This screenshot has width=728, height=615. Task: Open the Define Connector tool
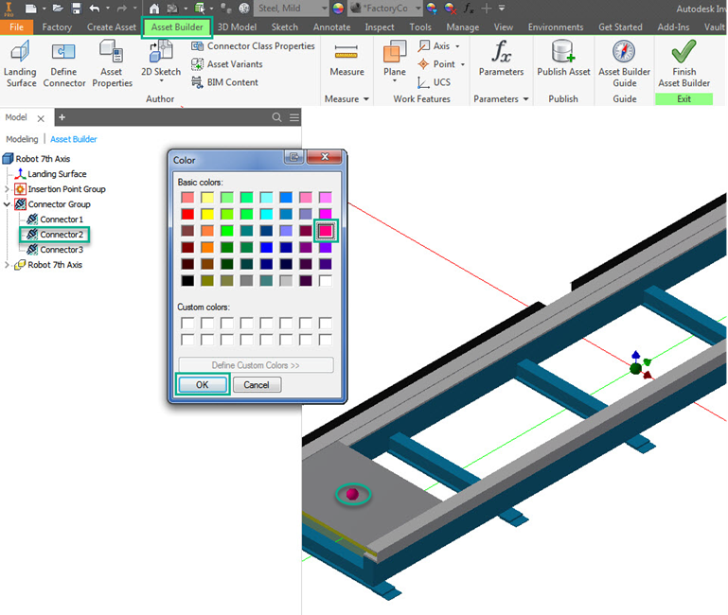64,64
